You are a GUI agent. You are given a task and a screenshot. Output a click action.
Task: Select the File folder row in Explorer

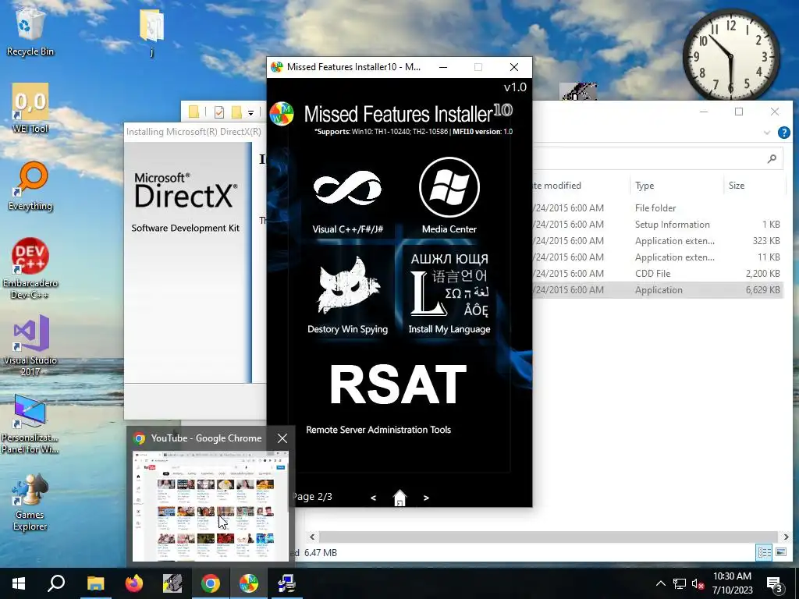(x=657, y=207)
